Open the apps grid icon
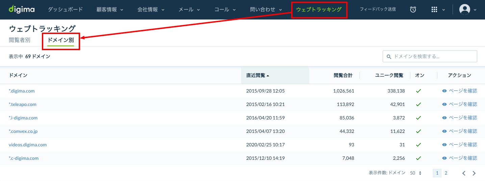The height and width of the screenshot is (181, 485). pos(434,9)
